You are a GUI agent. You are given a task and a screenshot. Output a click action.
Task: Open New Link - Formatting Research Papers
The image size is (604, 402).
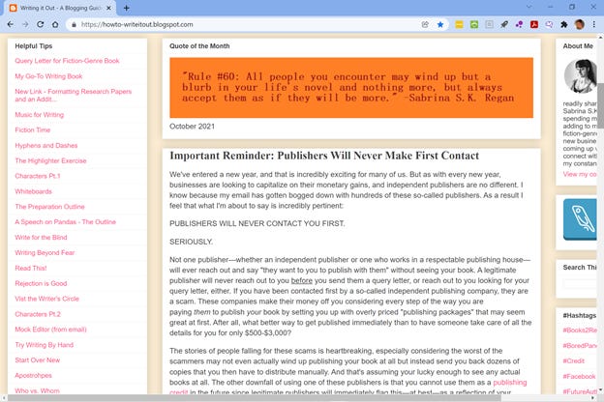[x=74, y=96]
